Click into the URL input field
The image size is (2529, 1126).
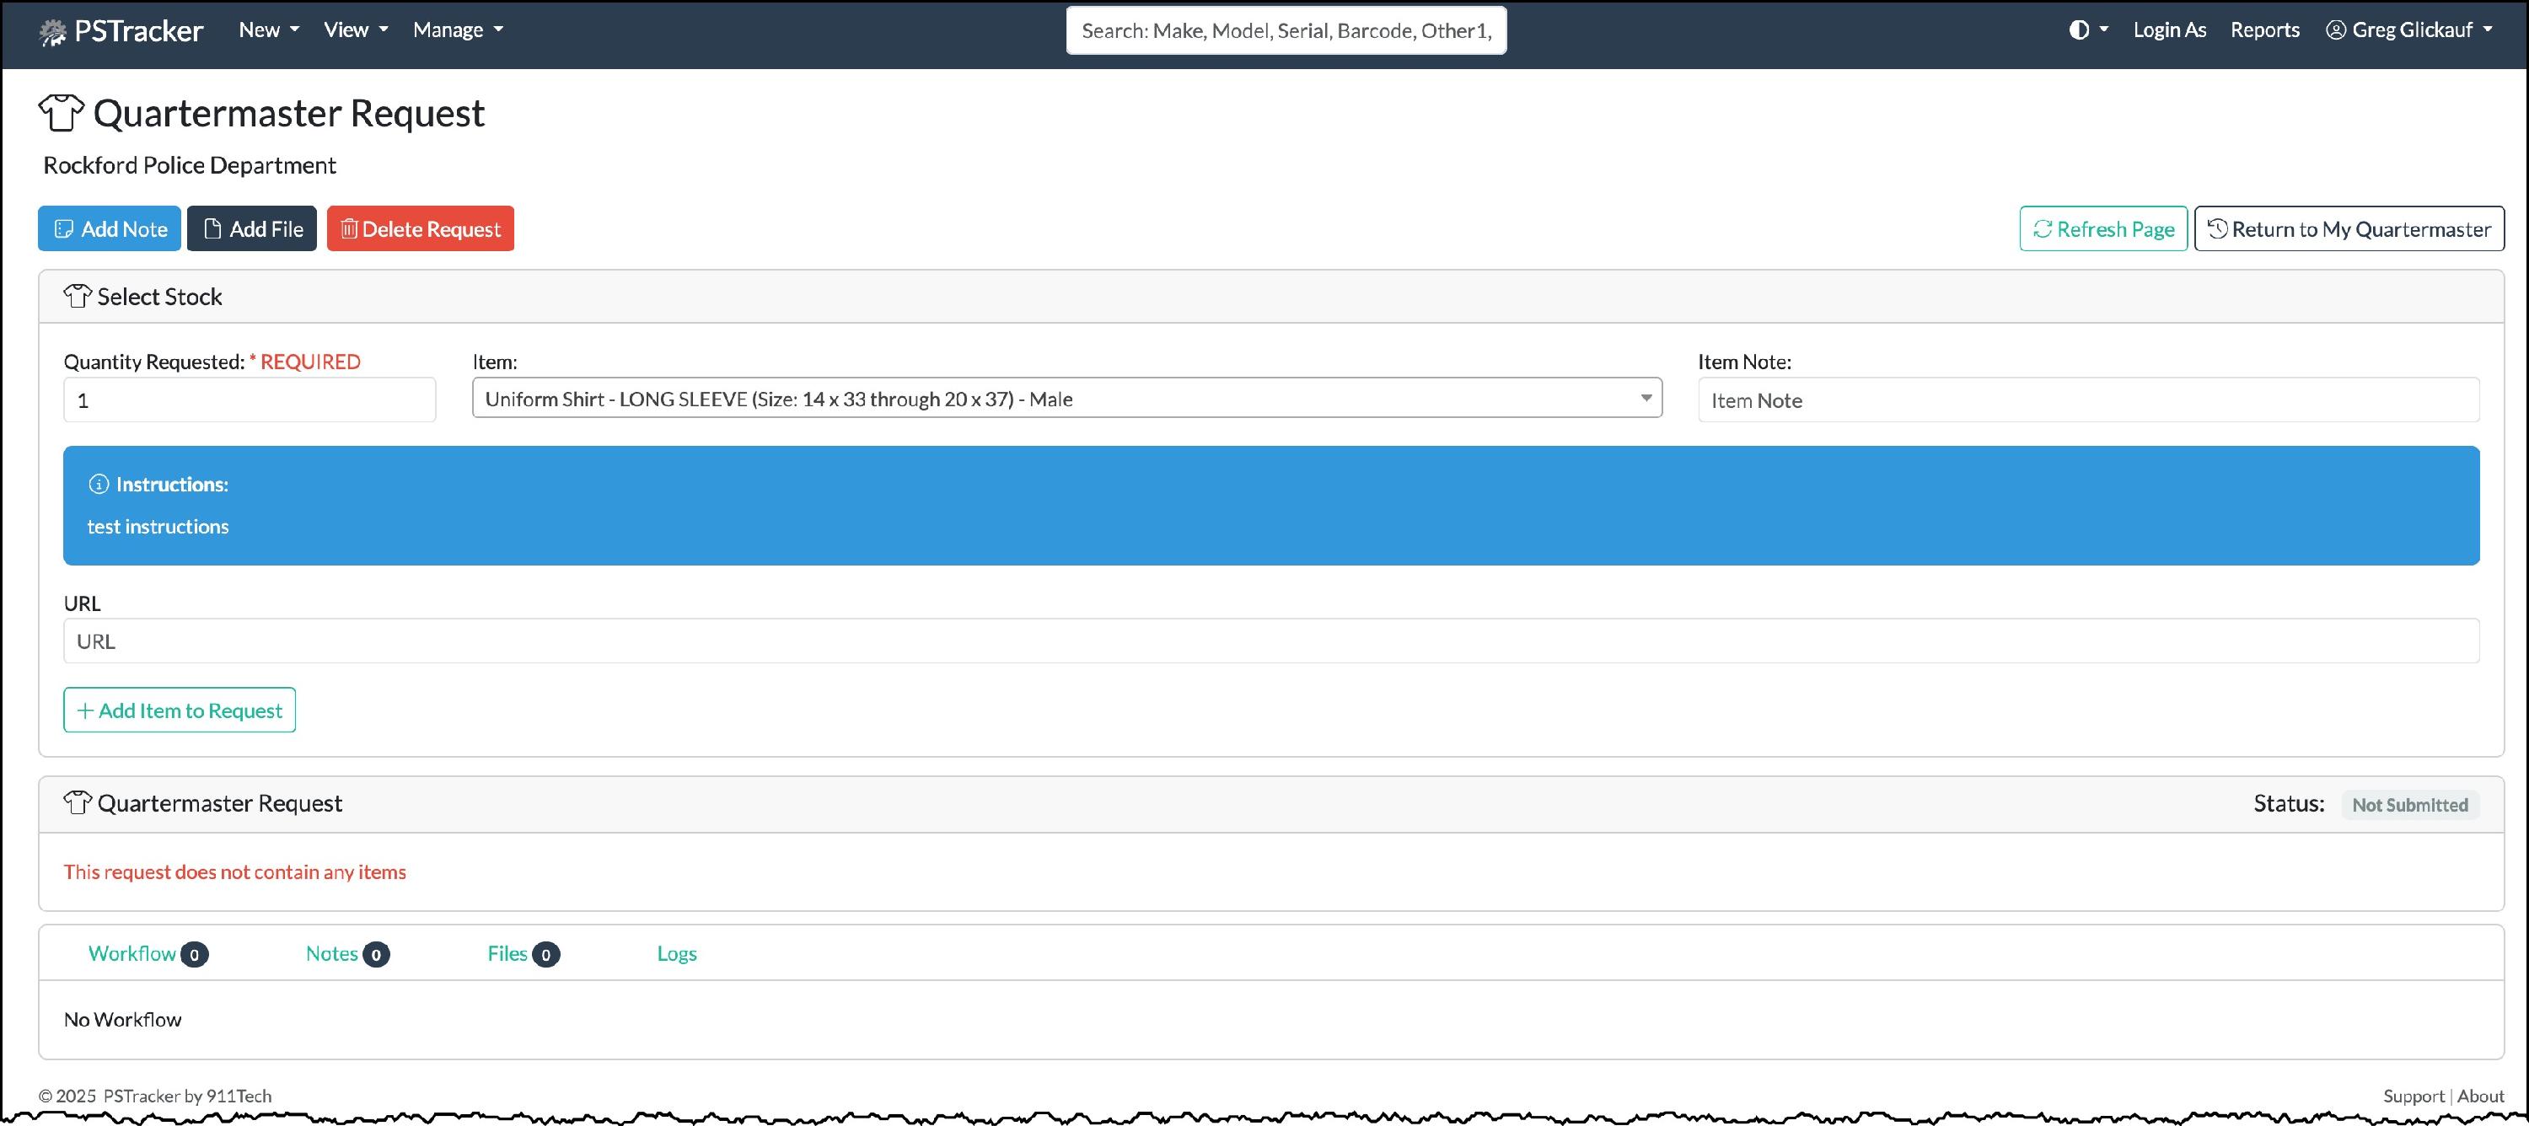(1270, 641)
